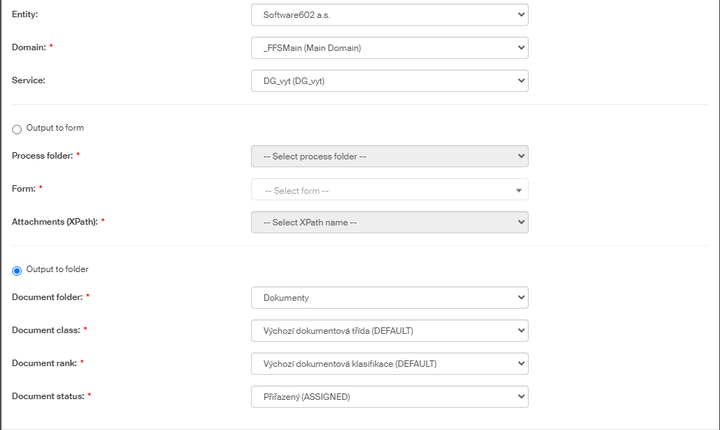720x430 pixels.
Task: Click the Document status chevron arrow
Action: tap(521, 397)
